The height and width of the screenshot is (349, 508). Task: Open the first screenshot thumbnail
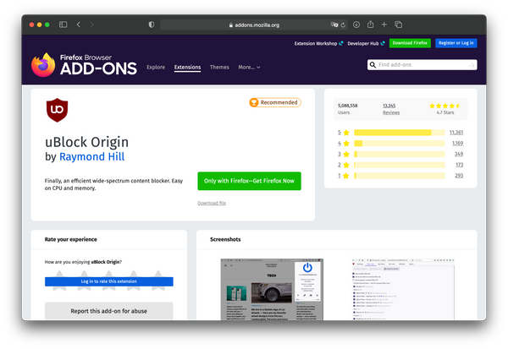tap(272, 290)
